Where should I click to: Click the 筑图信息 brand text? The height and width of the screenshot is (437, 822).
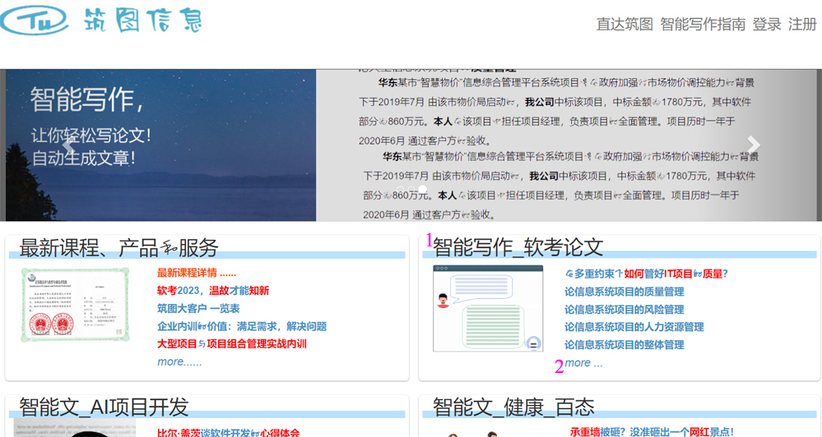(x=142, y=21)
